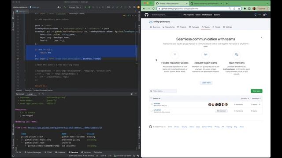This screenshot has height=158, width=282.
Task: Revert changes with the IDE undo arrow
Action: point(130,7)
